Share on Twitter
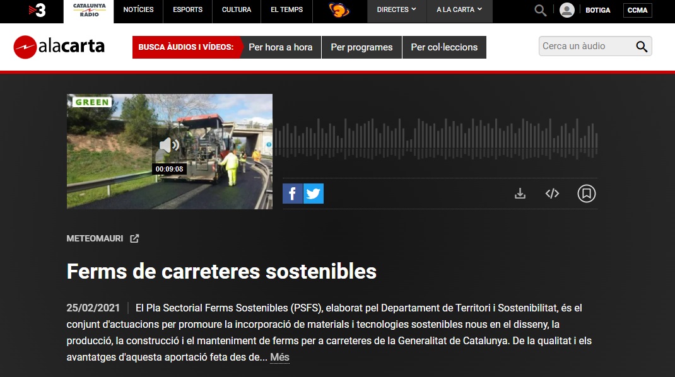Screen dimensions: 675x377 [314, 194]
